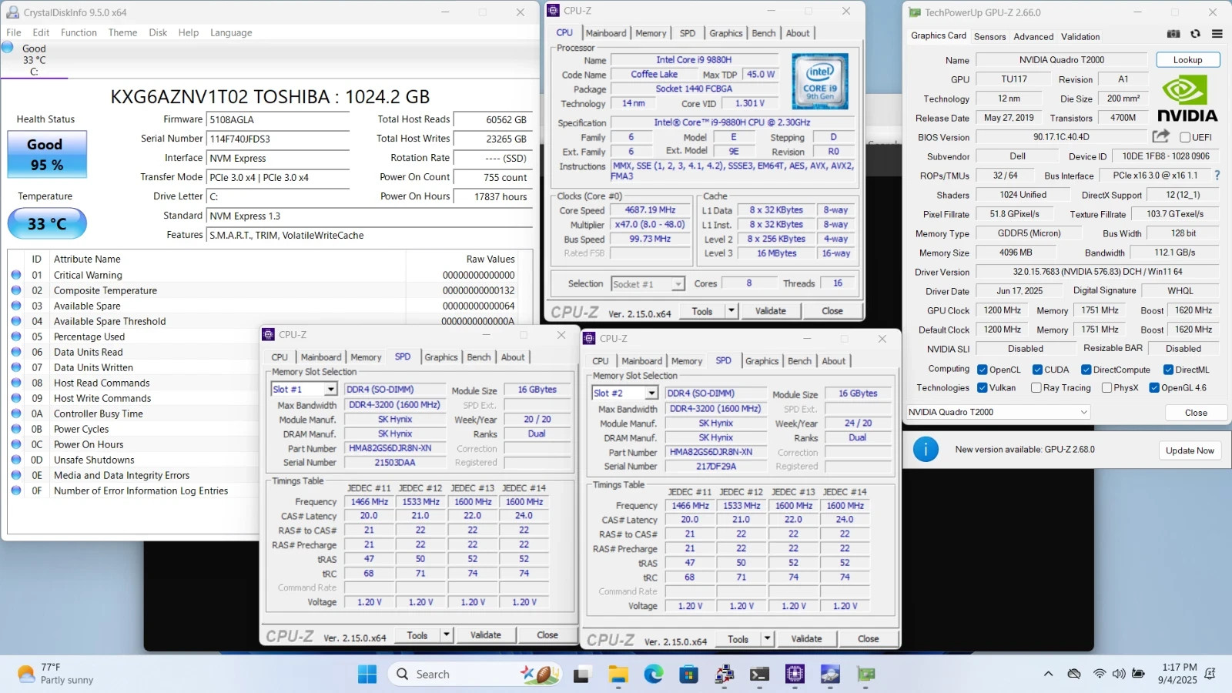
Task: Click the Update Now button
Action: 1190,450
